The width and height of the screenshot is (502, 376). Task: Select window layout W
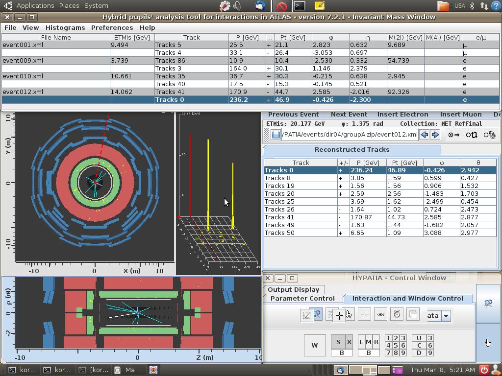pyautogui.click(x=315, y=345)
